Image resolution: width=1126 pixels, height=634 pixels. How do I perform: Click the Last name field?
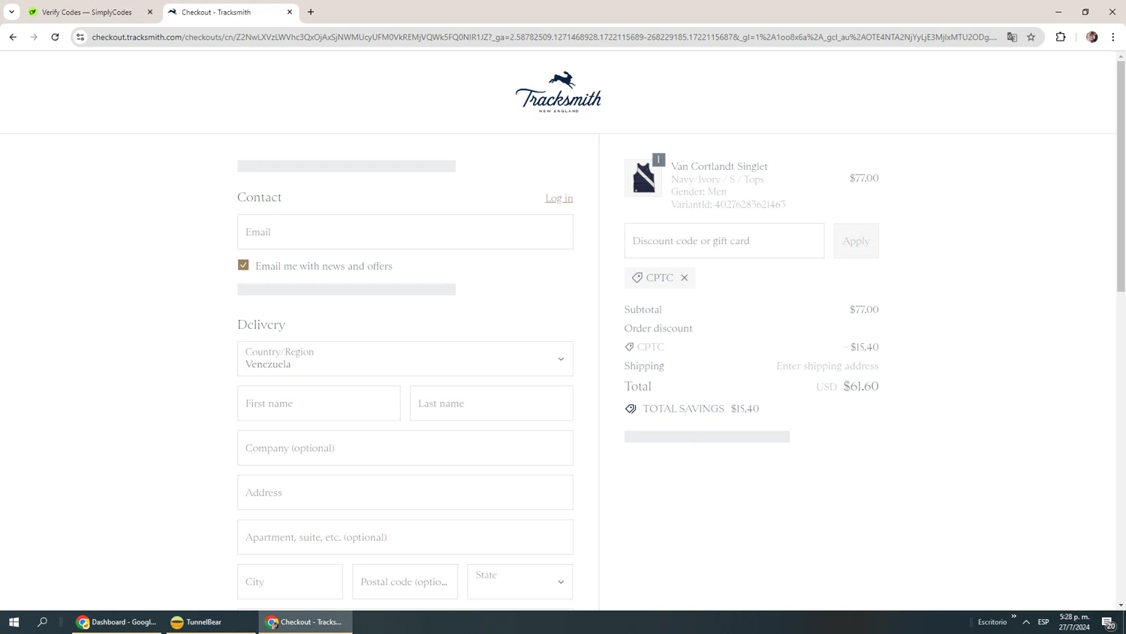click(492, 403)
